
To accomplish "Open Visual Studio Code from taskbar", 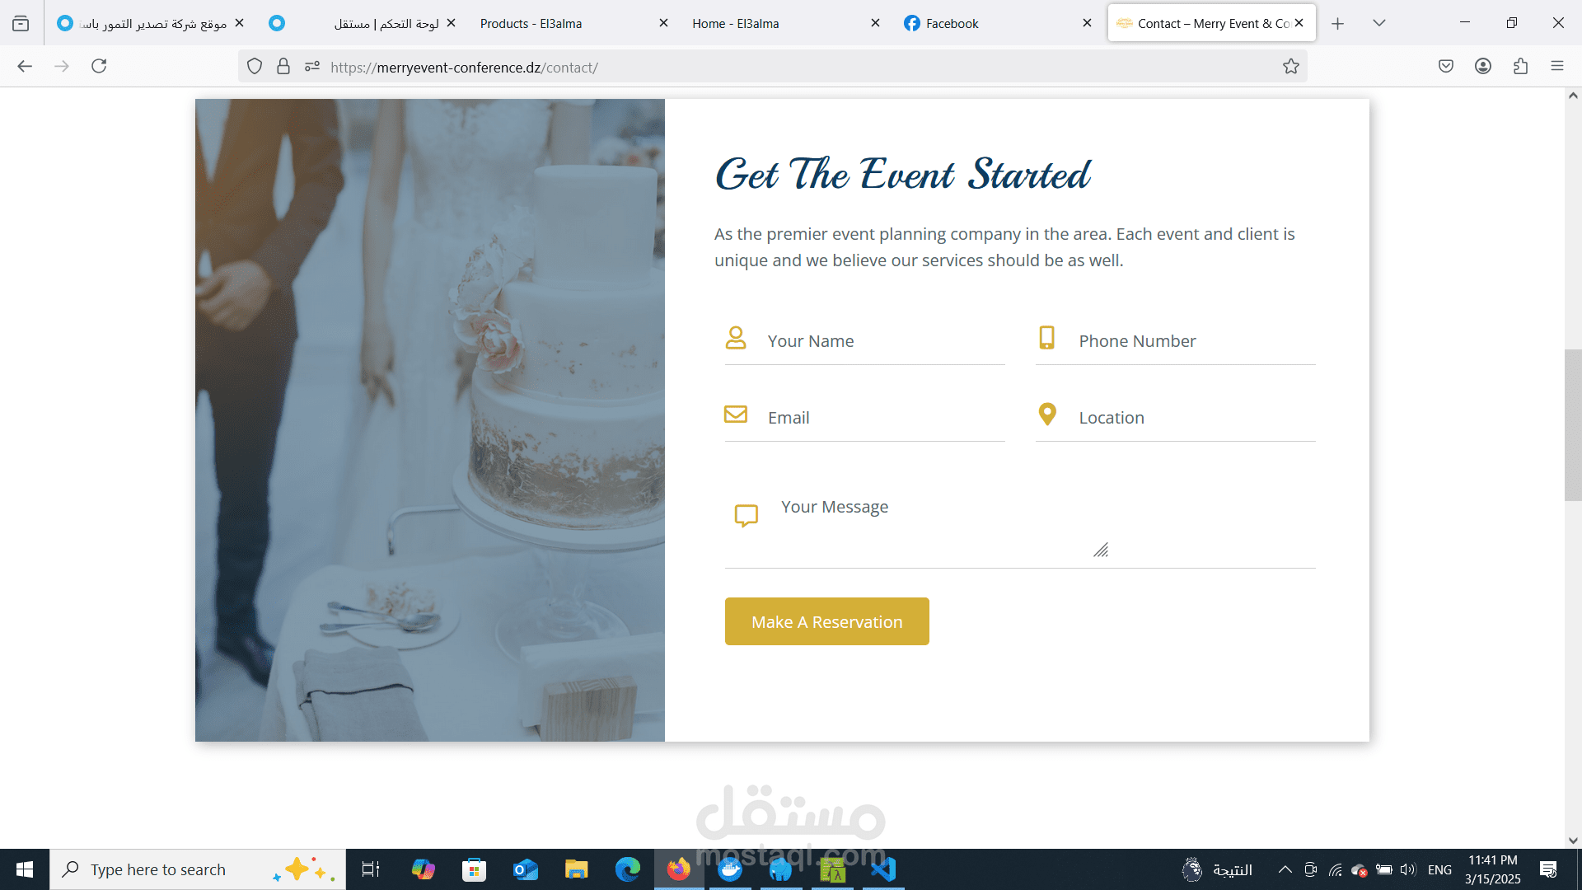I will (883, 869).
